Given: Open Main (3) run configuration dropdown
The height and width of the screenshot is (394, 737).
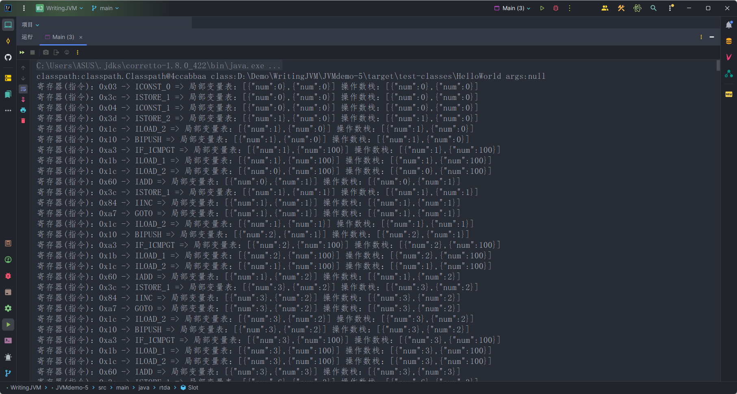Looking at the screenshot, I should (x=512, y=8).
